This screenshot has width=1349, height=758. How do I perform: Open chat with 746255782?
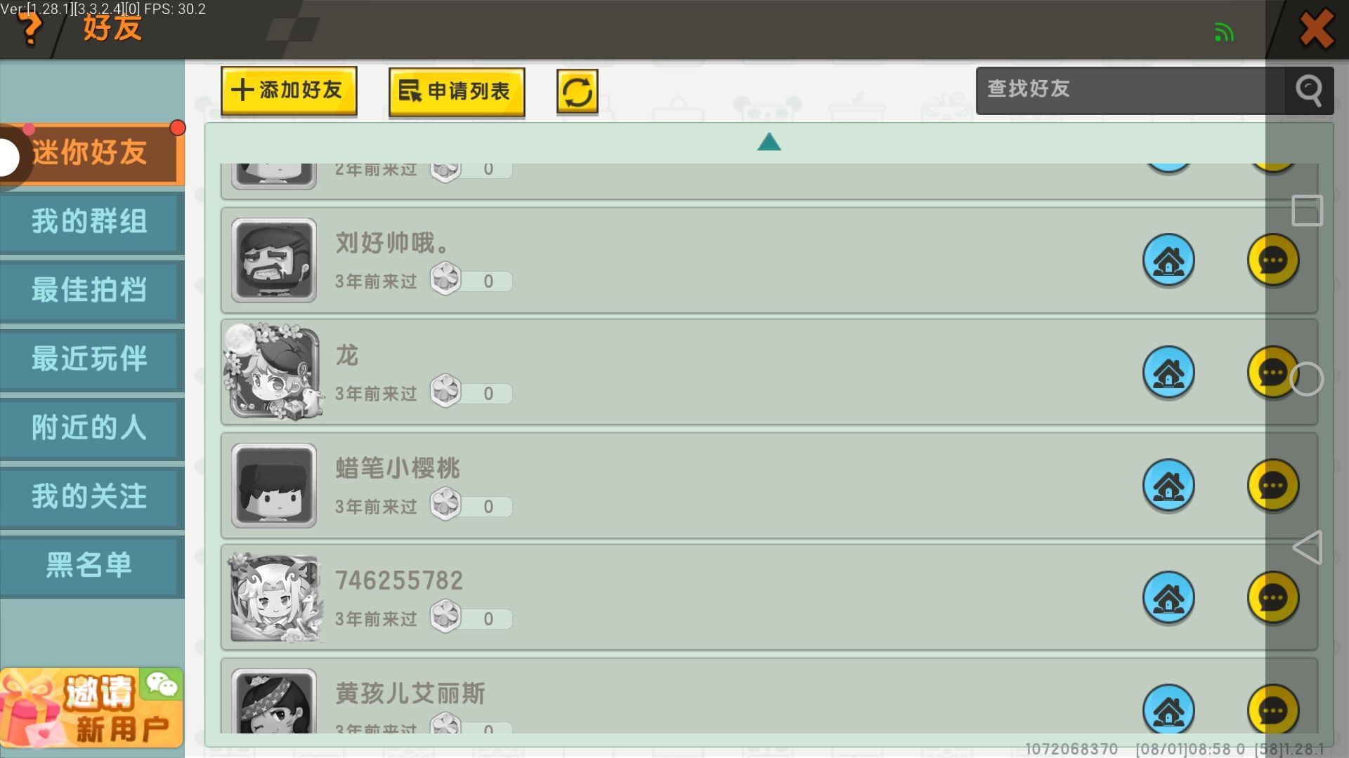1272,598
